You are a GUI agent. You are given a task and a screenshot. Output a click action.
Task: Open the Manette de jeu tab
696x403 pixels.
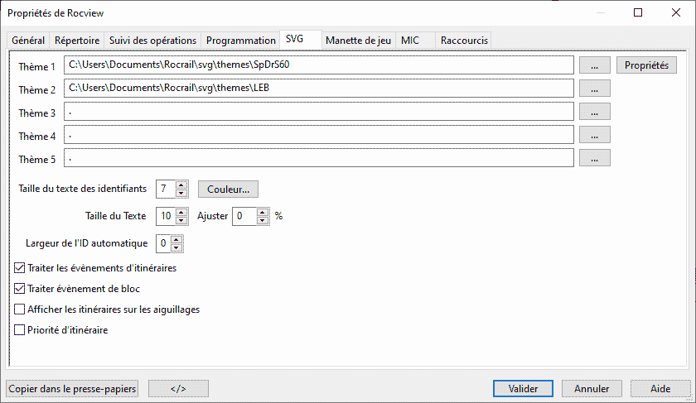click(x=358, y=40)
